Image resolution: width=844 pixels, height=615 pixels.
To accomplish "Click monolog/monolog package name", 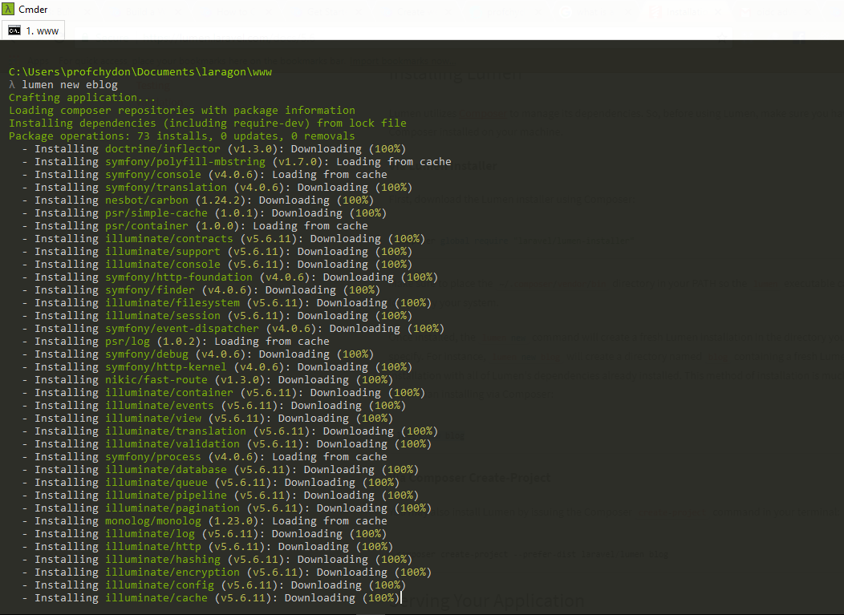I will tap(153, 521).
